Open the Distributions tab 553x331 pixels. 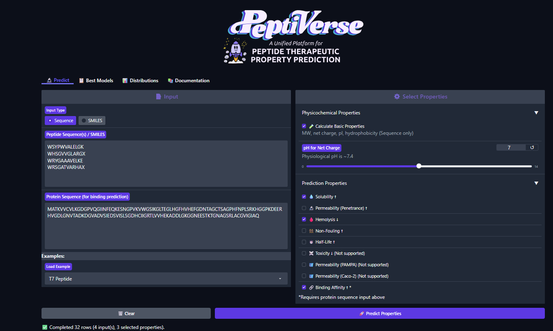[x=140, y=81]
